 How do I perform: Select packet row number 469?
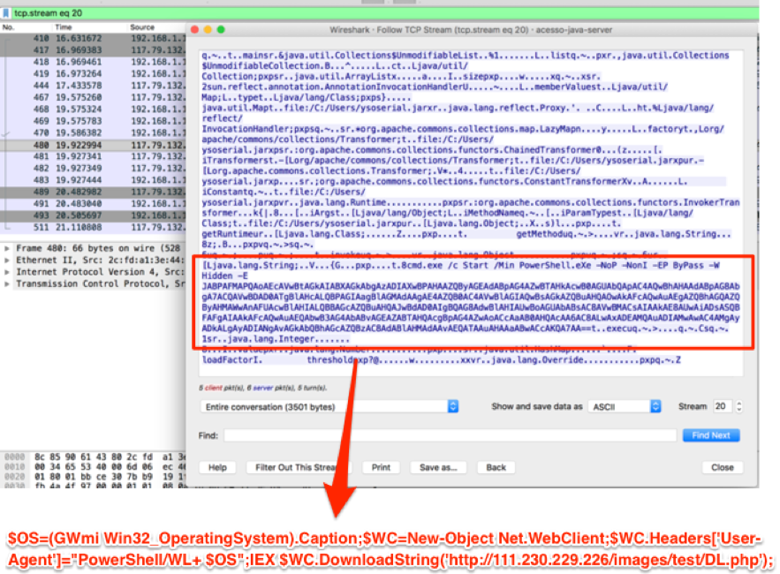93,121
